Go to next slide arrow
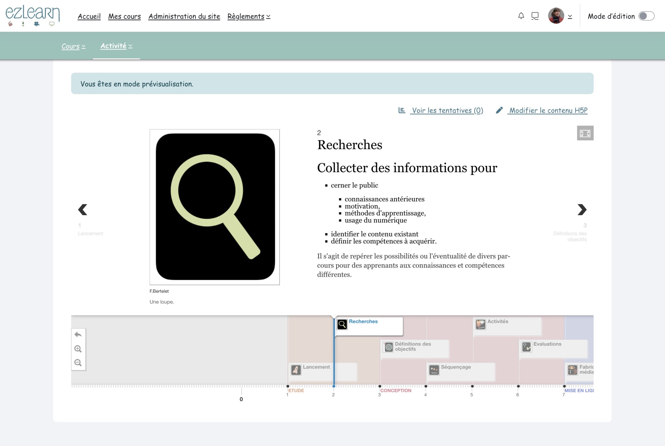The image size is (665, 446). [582, 210]
